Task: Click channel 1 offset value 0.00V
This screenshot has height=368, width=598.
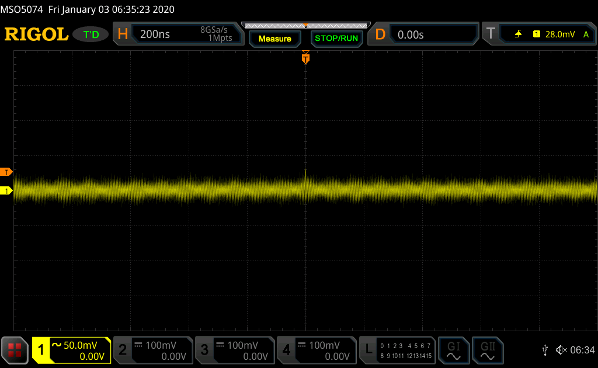Action: click(92, 356)
